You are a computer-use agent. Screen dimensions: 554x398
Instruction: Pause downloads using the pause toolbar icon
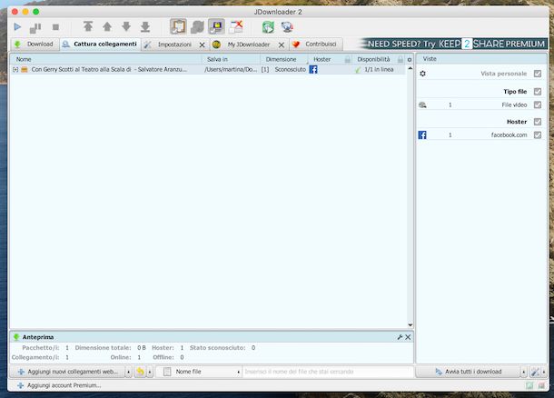coord(35,27)
